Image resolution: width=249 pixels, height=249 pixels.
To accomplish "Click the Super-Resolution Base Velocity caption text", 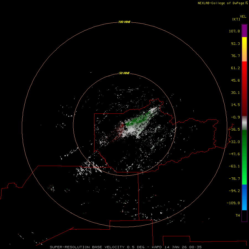I will coord(126,247).
